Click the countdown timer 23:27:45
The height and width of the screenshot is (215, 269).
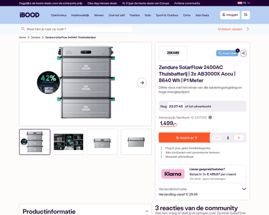(176, 106)
